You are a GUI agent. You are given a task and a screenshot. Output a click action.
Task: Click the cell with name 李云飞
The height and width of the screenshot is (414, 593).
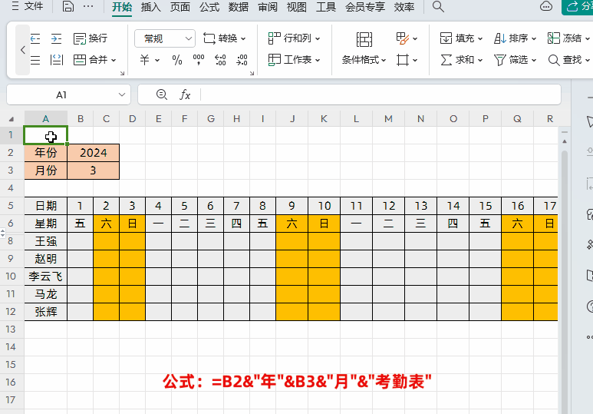tap(46, 277)
